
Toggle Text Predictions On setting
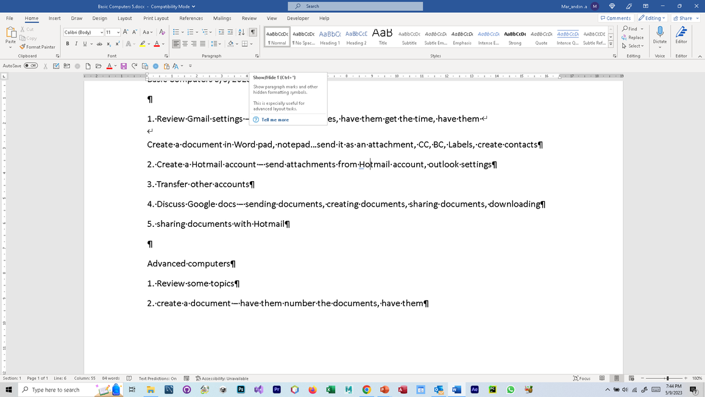[157, 379]
